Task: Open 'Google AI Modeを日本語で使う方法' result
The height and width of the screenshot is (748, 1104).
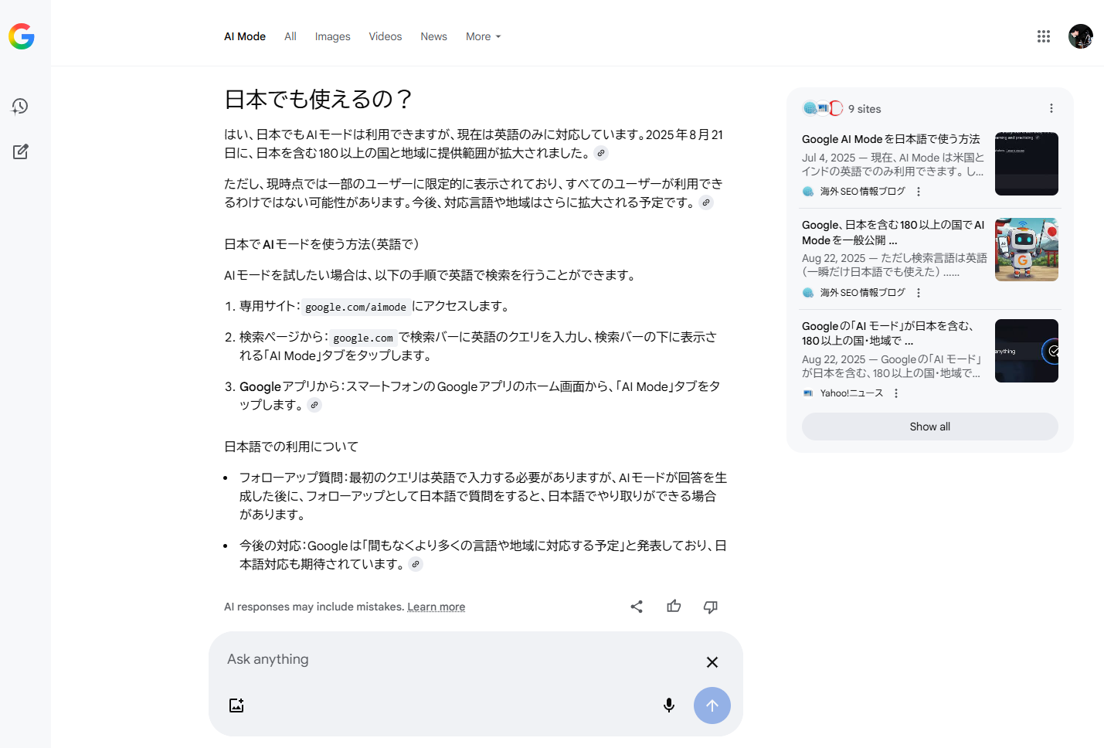Action: click(891, 139)
